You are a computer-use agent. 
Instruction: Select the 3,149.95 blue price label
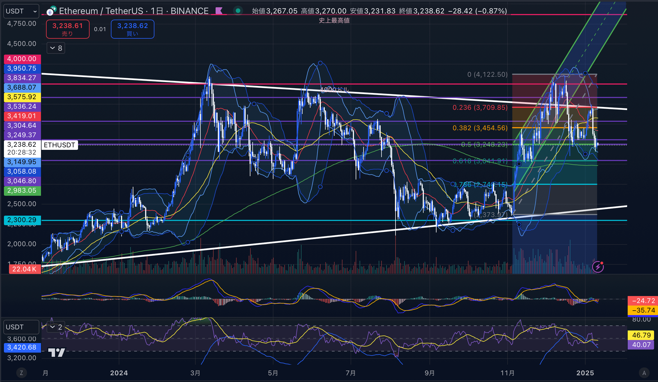[22, 162]
